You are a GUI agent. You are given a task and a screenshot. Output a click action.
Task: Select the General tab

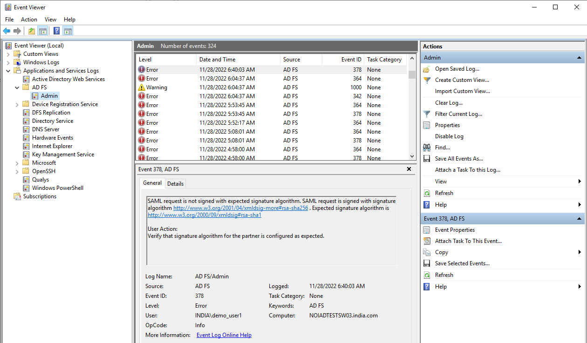point(152,183)
